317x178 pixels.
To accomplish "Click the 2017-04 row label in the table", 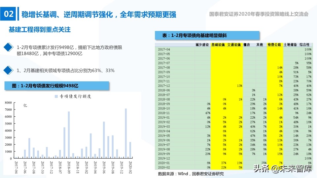I will 164,49.
